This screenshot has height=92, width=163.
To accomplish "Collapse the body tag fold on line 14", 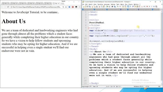I will click(x=89, y=49).
